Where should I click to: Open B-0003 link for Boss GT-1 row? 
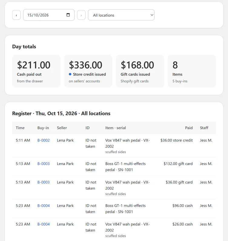click(x=44, y=164)
